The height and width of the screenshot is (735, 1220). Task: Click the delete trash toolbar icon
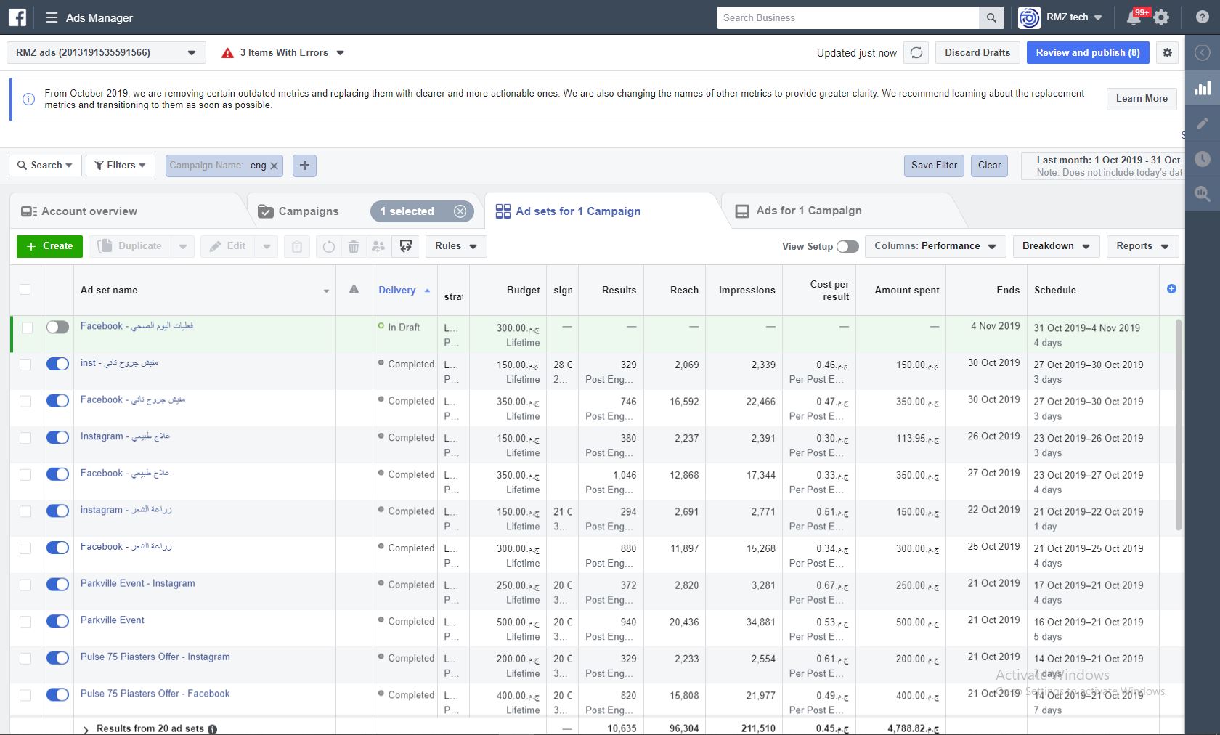pyautogui.click(x=354, y=247)
